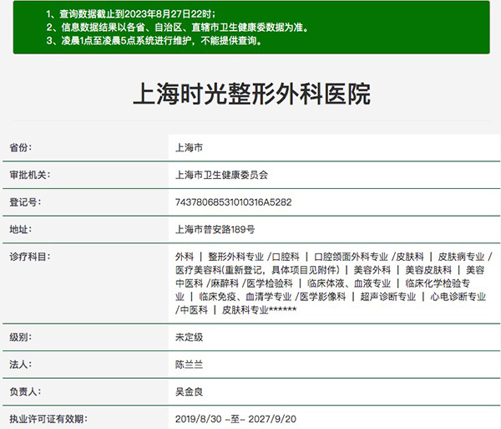The width and height of the screenshot is (501, 429).
Task: Click the 心电诊断专业 department text
Action: click(x=458, y=297)
